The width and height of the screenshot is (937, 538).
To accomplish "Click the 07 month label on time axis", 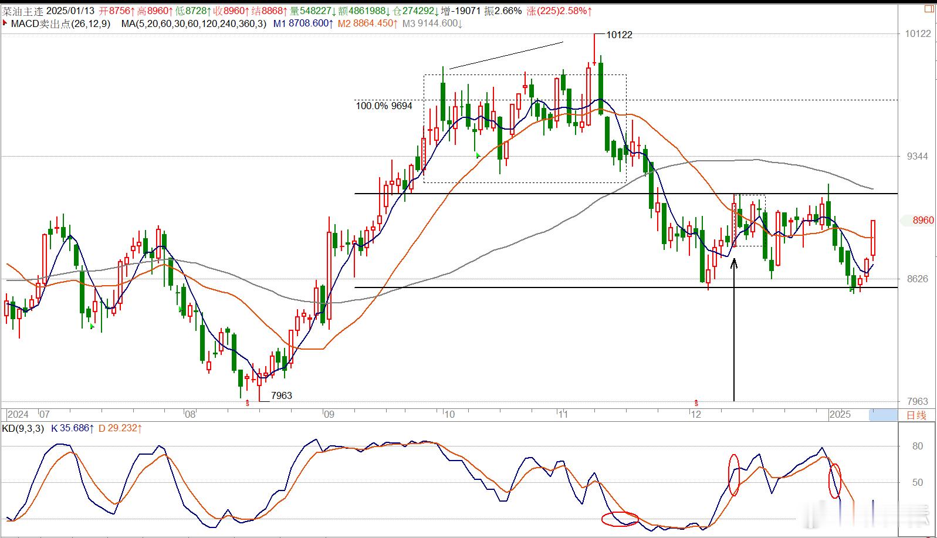I will coord(45,415).
